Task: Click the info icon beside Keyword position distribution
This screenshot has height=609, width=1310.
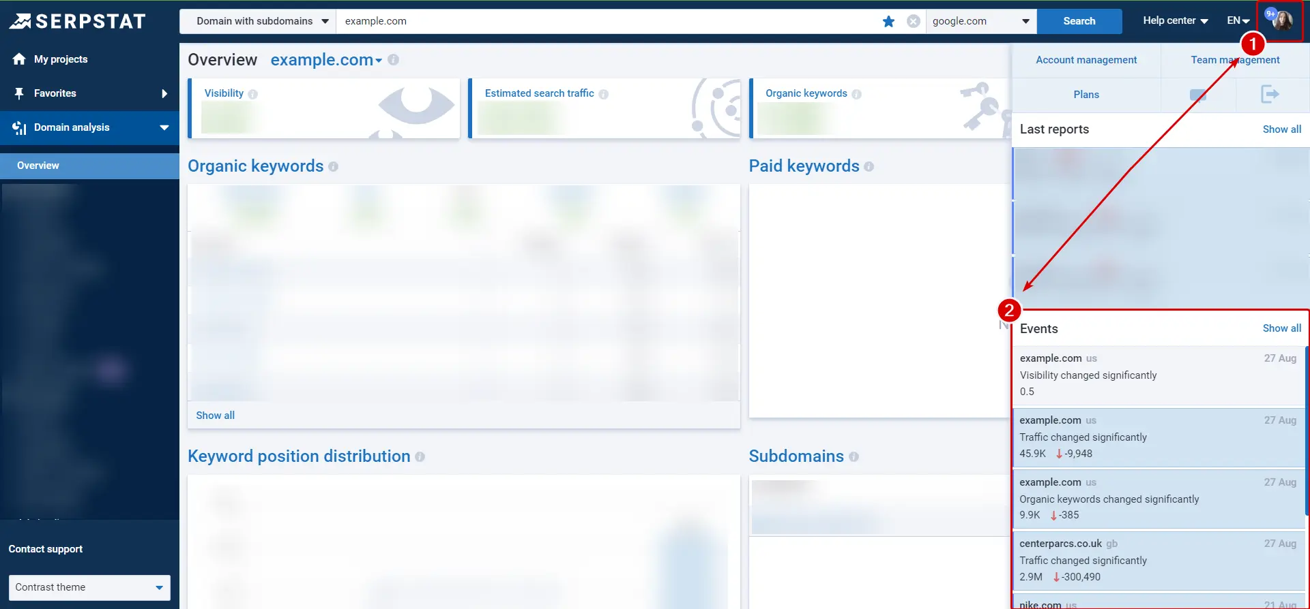Action: tap(420, 456)
